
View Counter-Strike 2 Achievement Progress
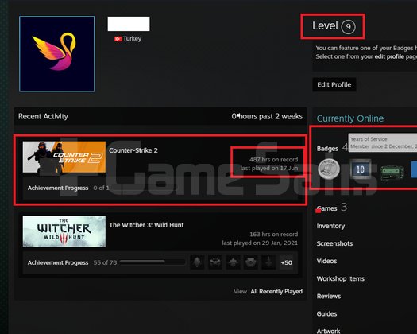point(58,188)
